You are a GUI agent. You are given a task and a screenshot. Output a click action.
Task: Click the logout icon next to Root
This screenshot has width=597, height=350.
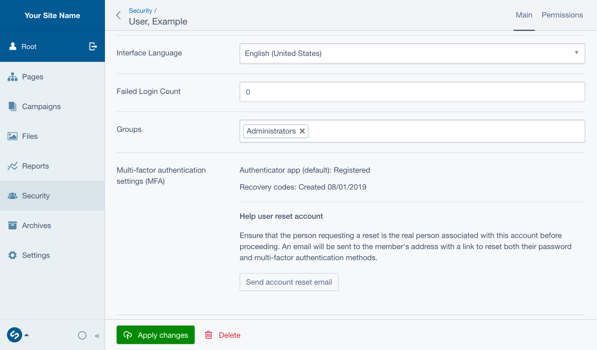pyautogui.click(x=92, y=46)
